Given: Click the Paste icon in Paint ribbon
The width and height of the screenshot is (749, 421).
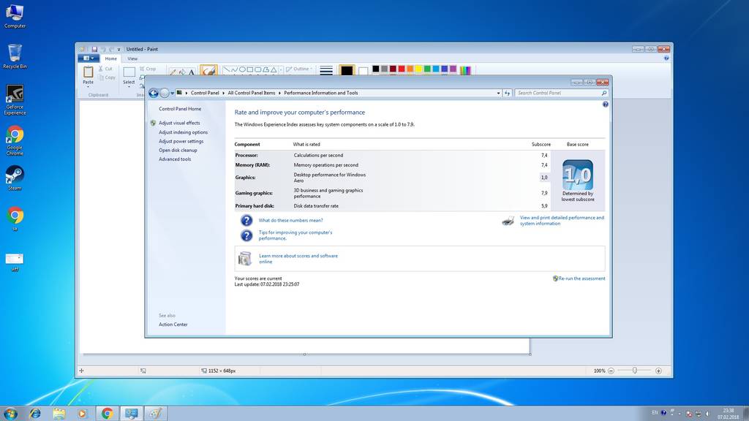Looking at the screenshot, I should click(x=88, y=72).
